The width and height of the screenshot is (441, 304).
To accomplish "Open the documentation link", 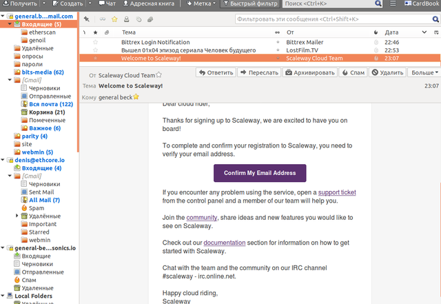I will [225, 243].
